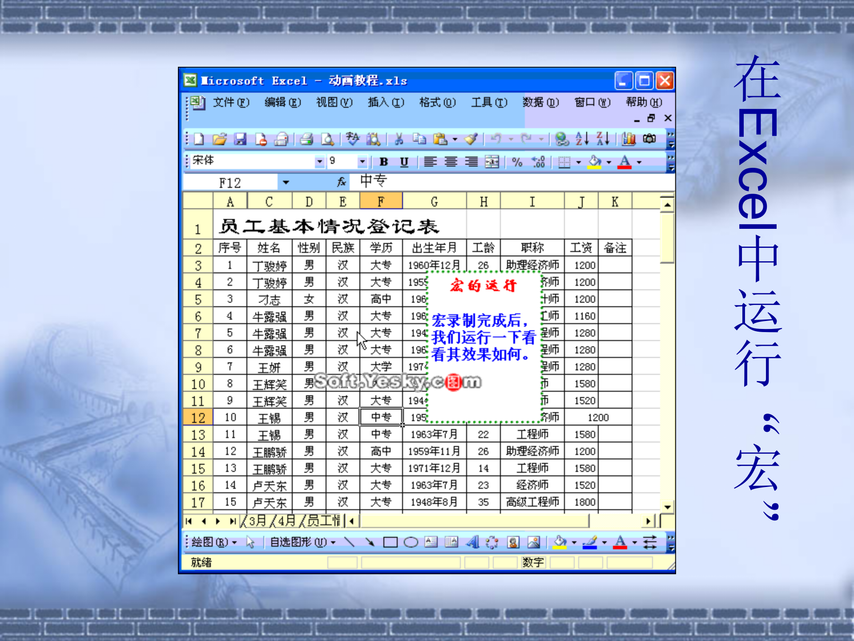Insert a text box from the Drawing toolbar
The height and width of the screenshot is (641, 854).
click(x=431, y=542)
